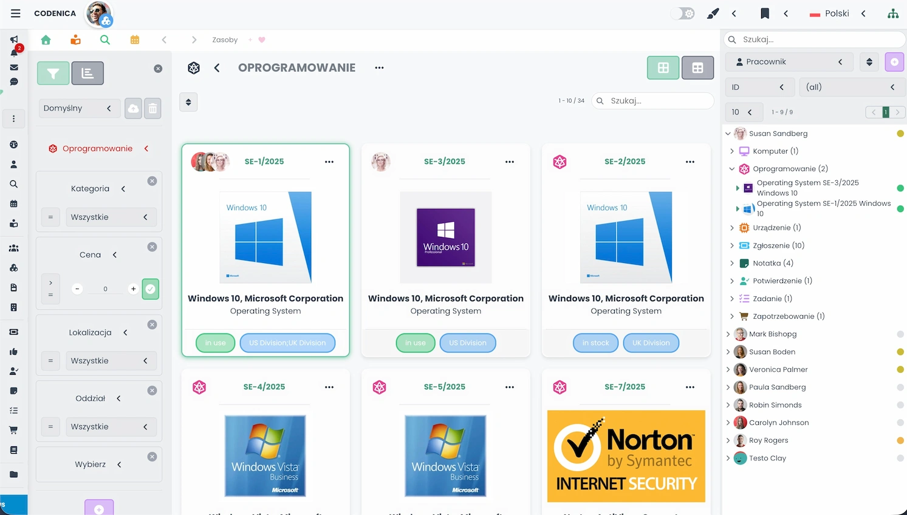Click the paintbrush theme icon

point(713,13)
